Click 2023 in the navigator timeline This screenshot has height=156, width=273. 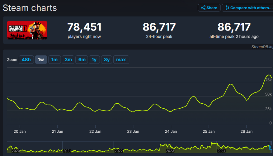click(x=170, y=151)
